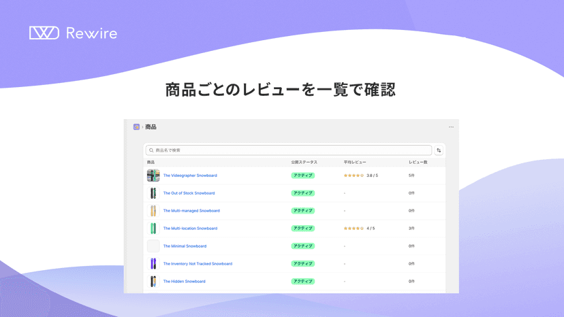Click The Inventory Not Tracked Snowboard thumbnail
This screenshot has width=564, height=317.
click(153, 264)
